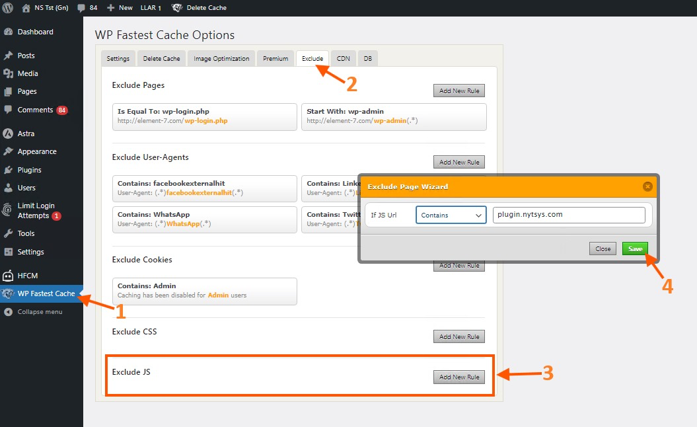Click the Plugins plug icon in sidebar
Screen dimensions: 697x427
[x=8, y=170]
